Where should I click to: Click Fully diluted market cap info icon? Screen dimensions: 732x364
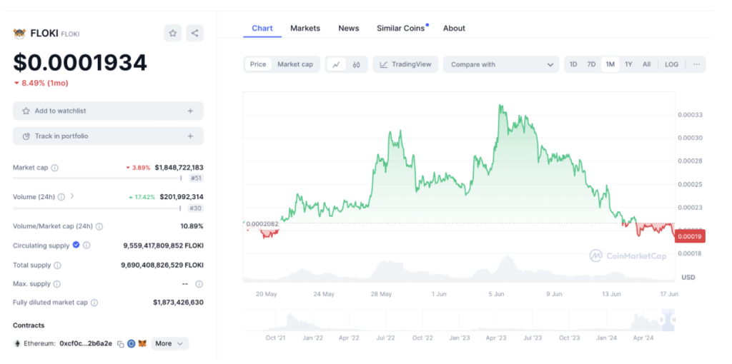[x=94, y=303]
